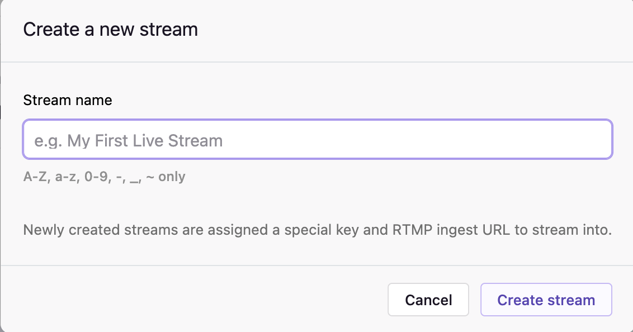This screenshot has width=633, height=332.
Task: Click the allowed characters hint below the field
Action: tap(104, 177)
